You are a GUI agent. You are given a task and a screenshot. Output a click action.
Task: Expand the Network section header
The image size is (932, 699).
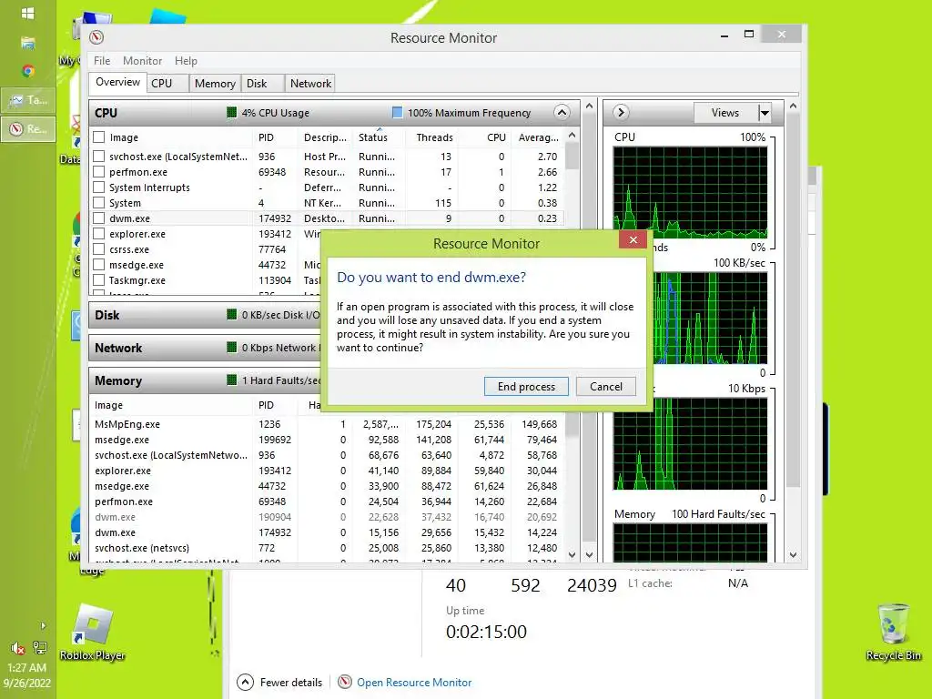point(205,348)
